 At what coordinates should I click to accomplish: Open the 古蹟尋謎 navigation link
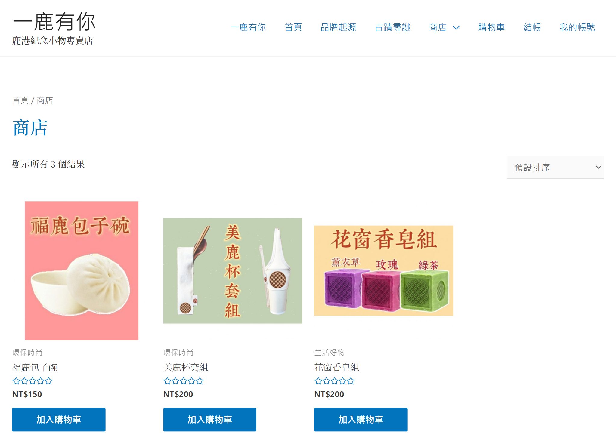(x=392, y=27)
